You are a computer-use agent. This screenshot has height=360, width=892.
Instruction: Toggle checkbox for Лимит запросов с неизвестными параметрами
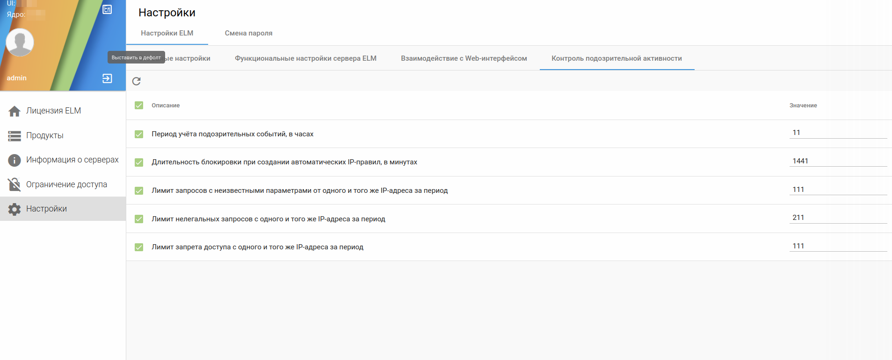tap(139, 191)
